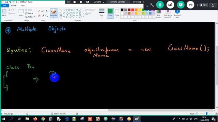The height and width of the screenshot is (122, 218).
Task: Select the Diamond shape
Action: (x=64, y=14)
